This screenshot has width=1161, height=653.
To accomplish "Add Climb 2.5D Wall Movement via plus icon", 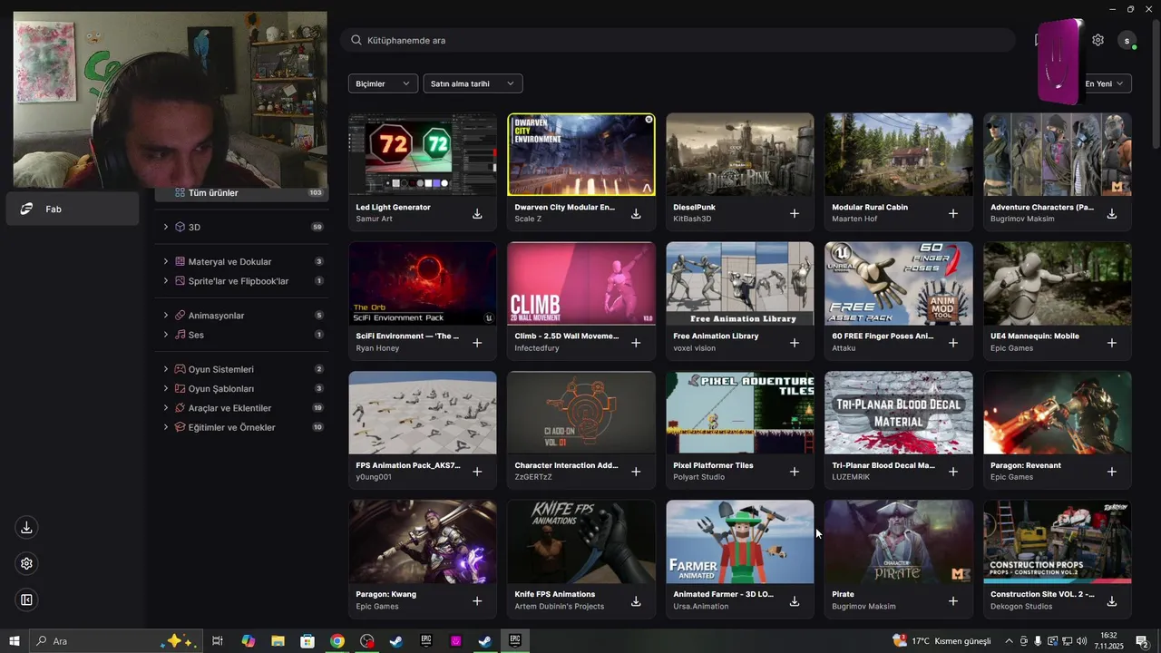I will (636, 343).
